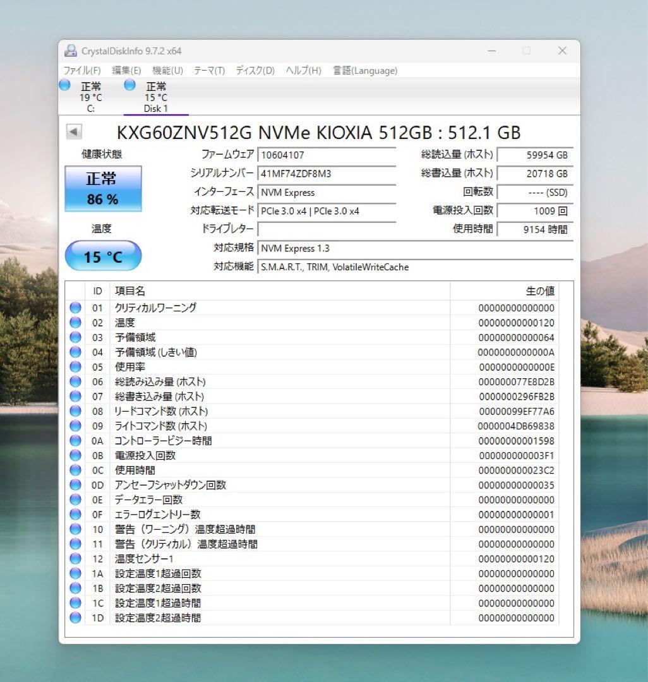The width and height of the screenshot is (648, 682).
Task: Click blue orb of クリティカルワーニング row
Action: (75, 308)
